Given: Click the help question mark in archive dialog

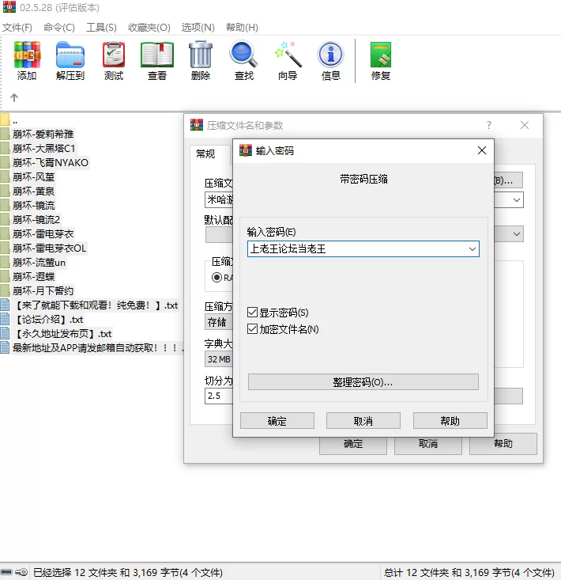Looking at the screenshot, I should pyautogui.click(x=489, y=125).
